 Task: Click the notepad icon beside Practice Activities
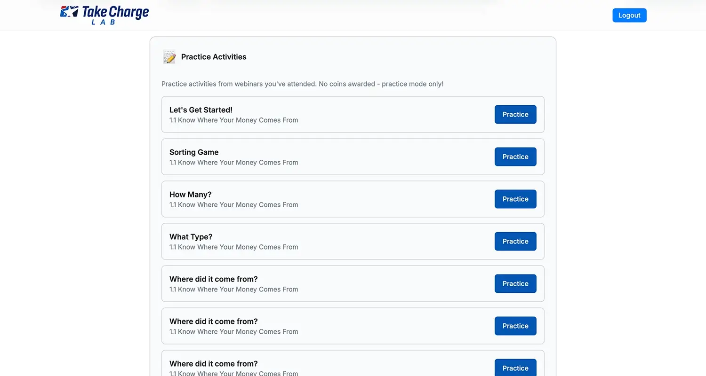pyautogui.click(x=169, y=57)
